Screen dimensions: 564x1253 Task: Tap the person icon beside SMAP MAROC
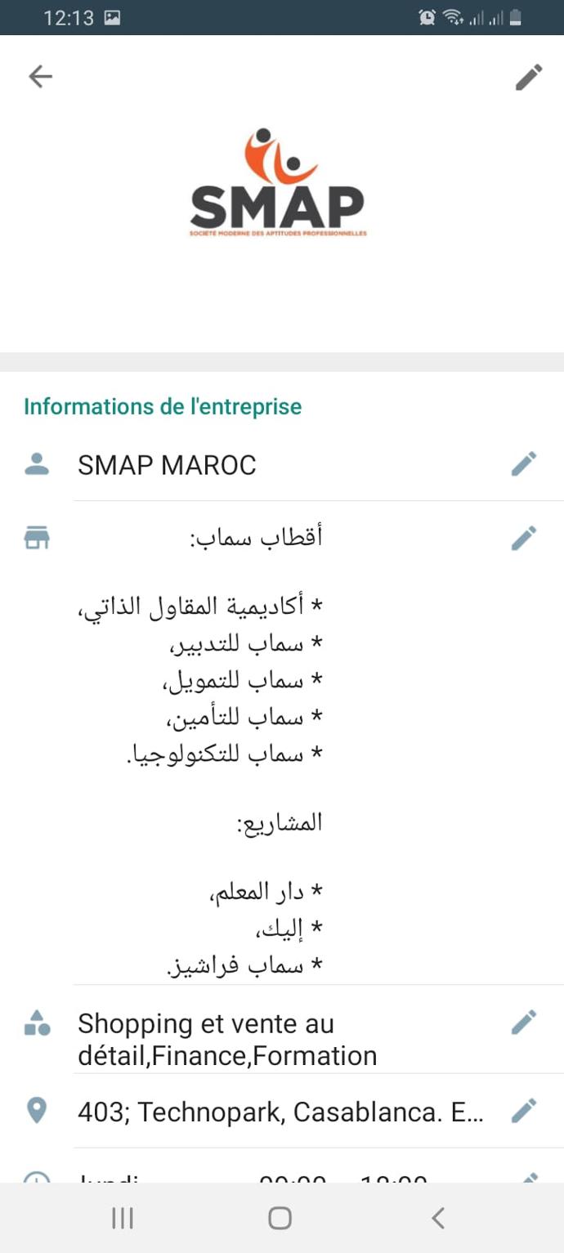pyautogui.click(x=37, y=464)
